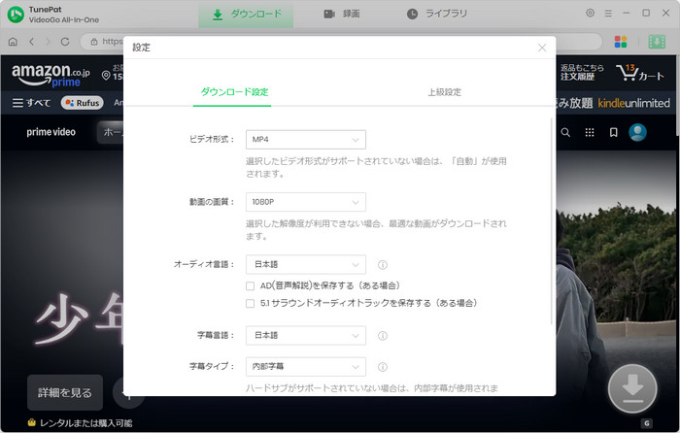Open the ライブラリ top tab
Viewport: 680px width, 433px height.
(x=437, y=15)
